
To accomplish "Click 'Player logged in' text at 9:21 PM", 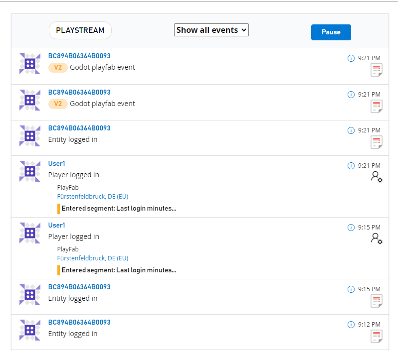I will (74, 175).
